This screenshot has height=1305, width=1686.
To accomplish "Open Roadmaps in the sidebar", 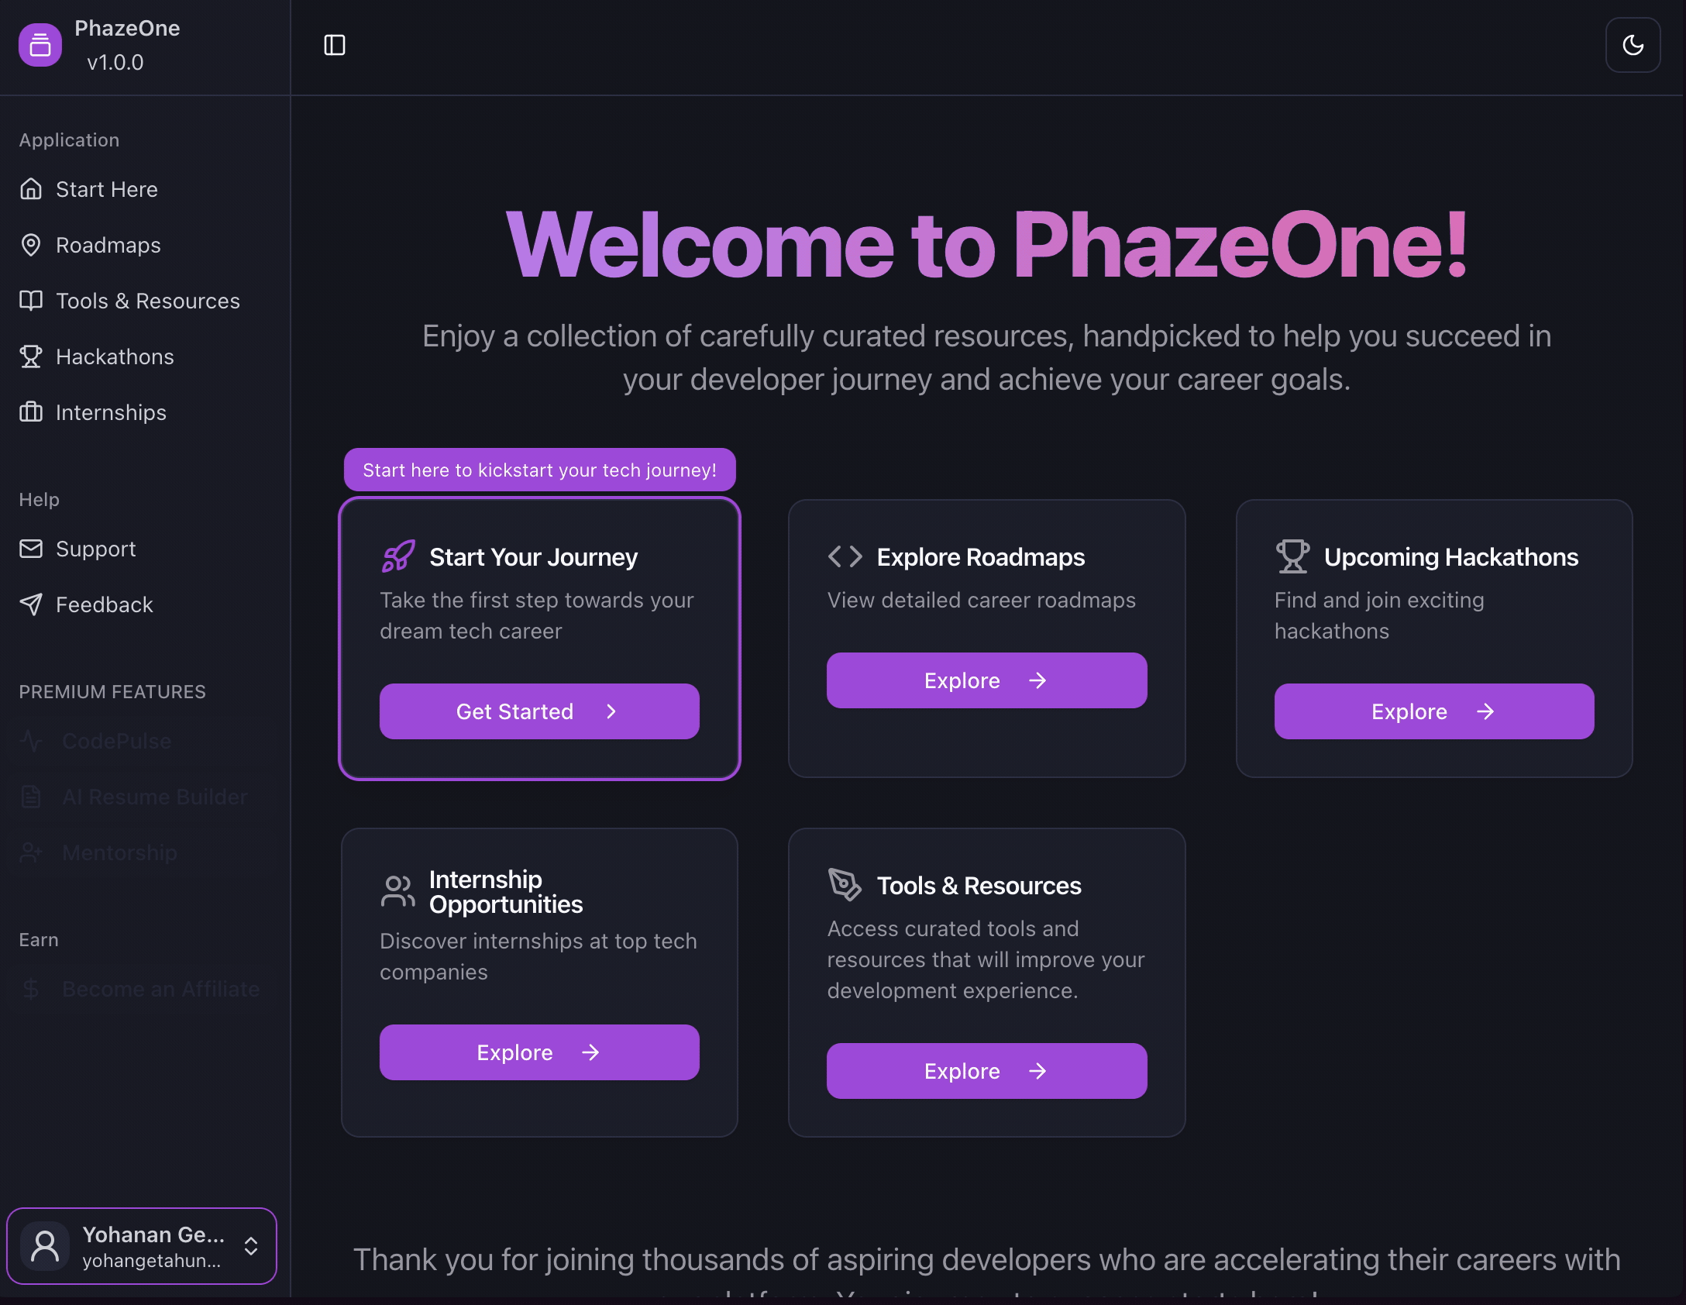I will pyautogui.click(x=108, y=245).
